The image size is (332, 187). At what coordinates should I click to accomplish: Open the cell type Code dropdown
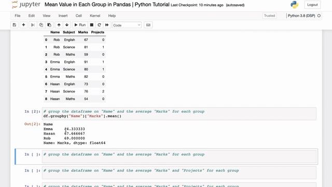pos(127,25)
